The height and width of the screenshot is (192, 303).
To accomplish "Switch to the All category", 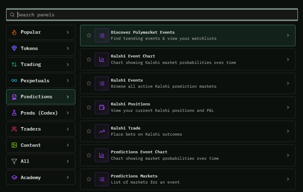I will (25, 161).
